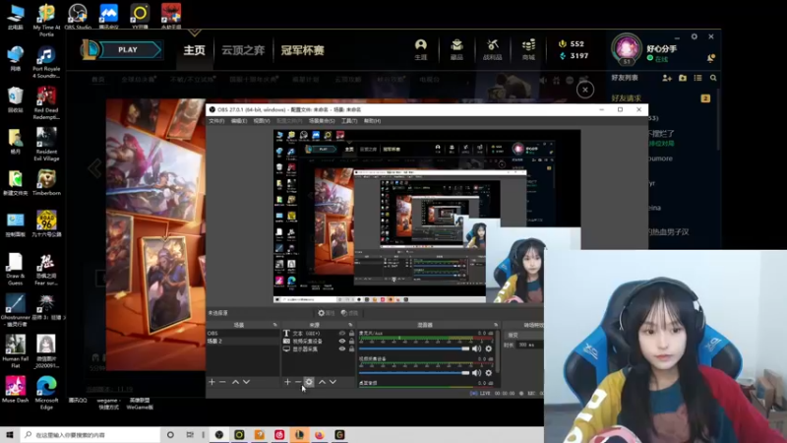Open the transition type dropdown
Screen dimensions: 787x443
[x=524, y=335]
